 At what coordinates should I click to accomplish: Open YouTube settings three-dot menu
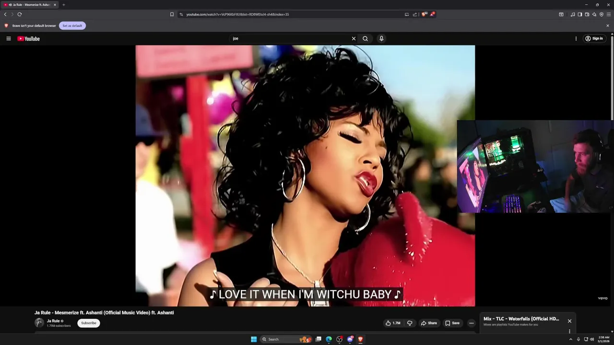pyautogui.click(x=576, y=38)
